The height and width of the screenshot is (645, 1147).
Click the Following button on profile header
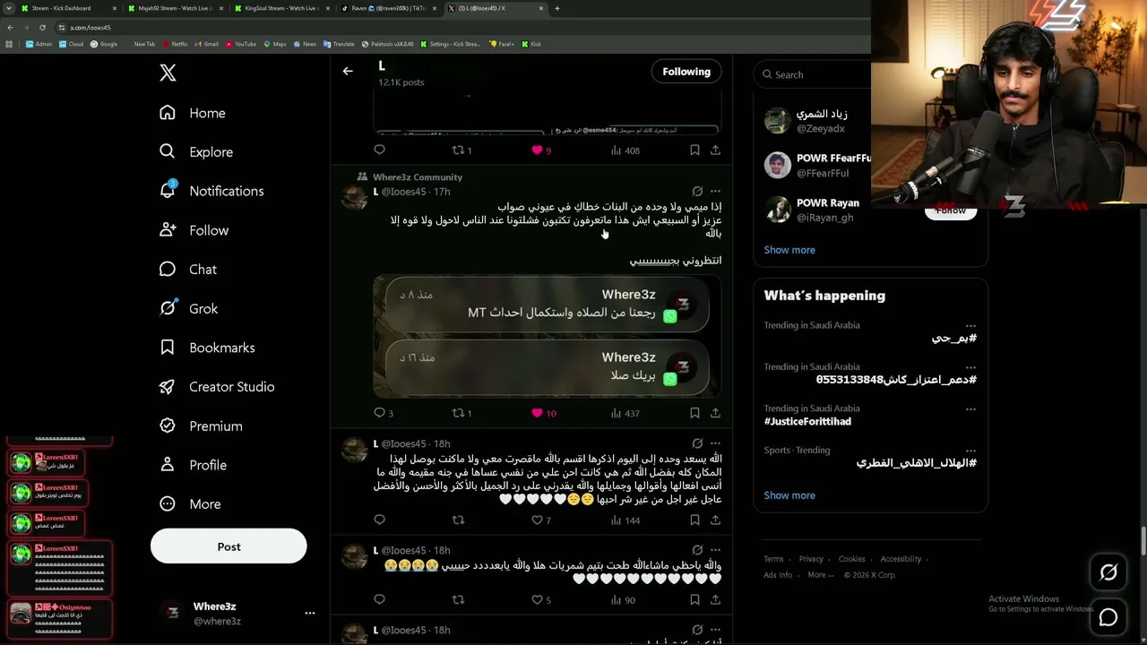pyautogui.click(x=686, y=72)
